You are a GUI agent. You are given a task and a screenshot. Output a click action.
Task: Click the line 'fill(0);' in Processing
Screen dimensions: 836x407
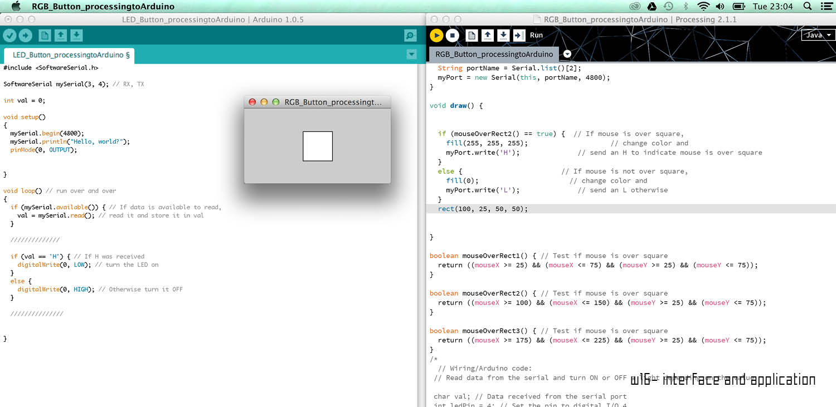pyautogui.click(x=462, y=180)
